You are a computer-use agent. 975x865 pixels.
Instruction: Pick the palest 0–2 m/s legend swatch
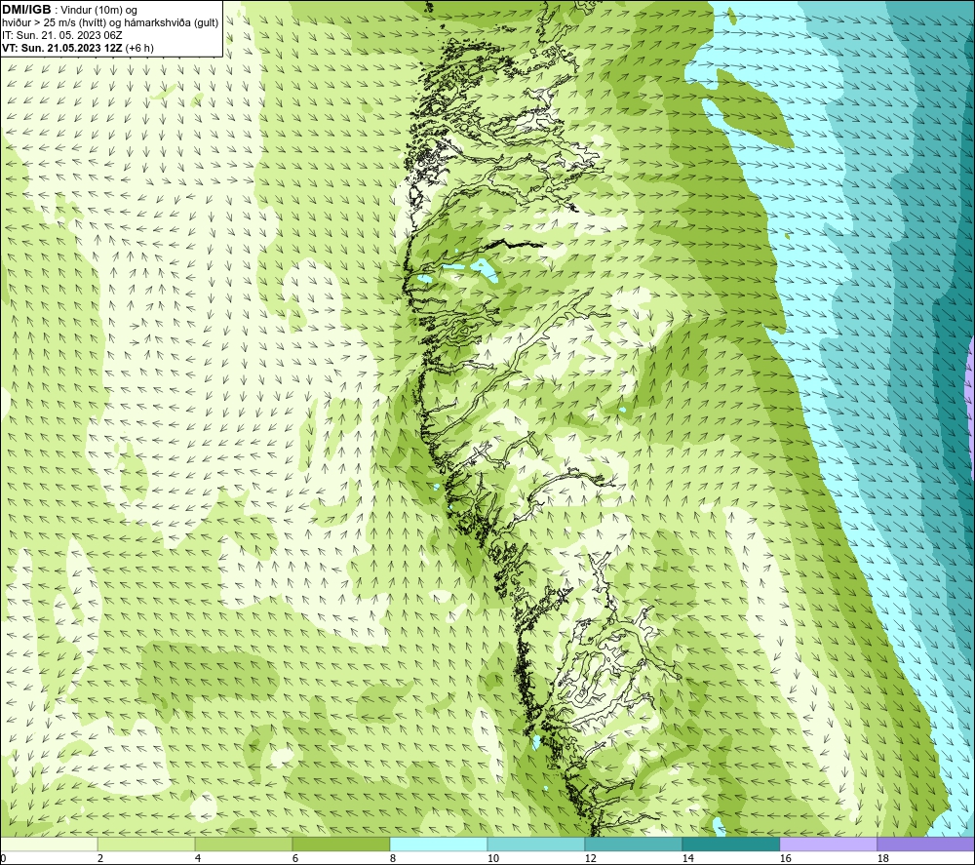[49, 845]
